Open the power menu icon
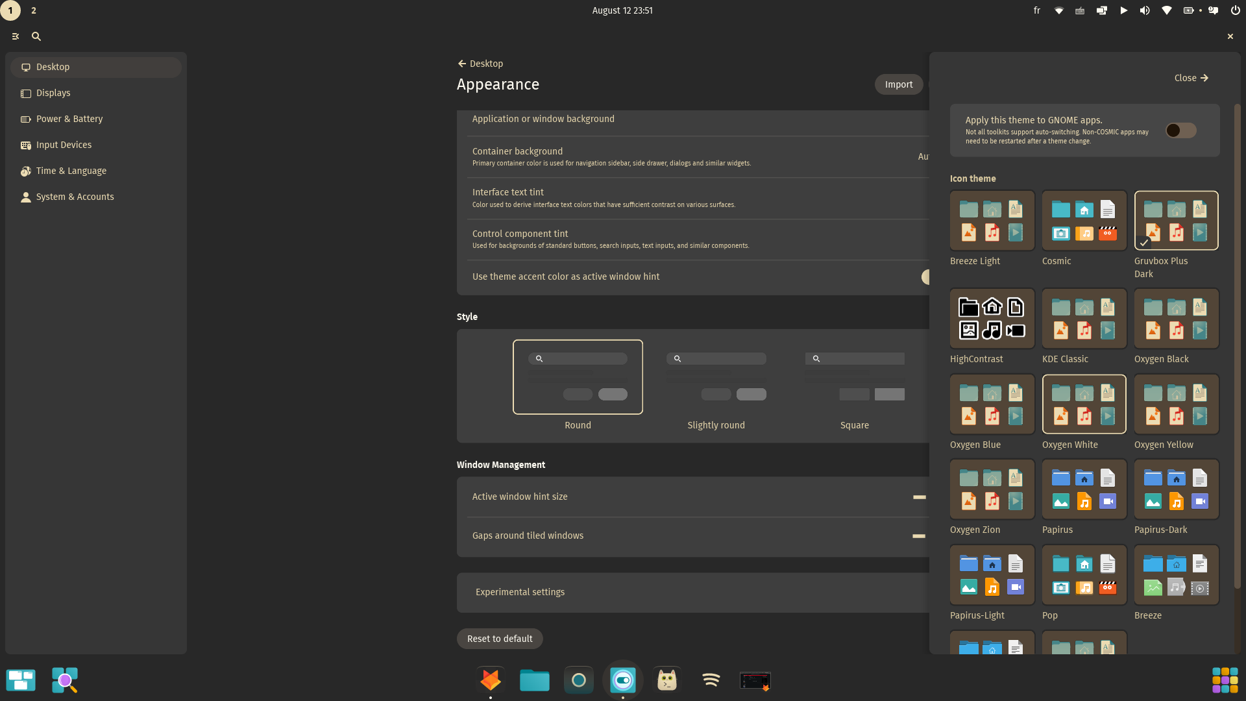 coord(1234,10)
